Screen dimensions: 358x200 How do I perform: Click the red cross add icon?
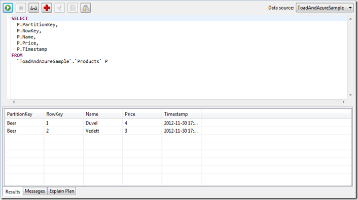pyautogui.click(x=47, y=8)
